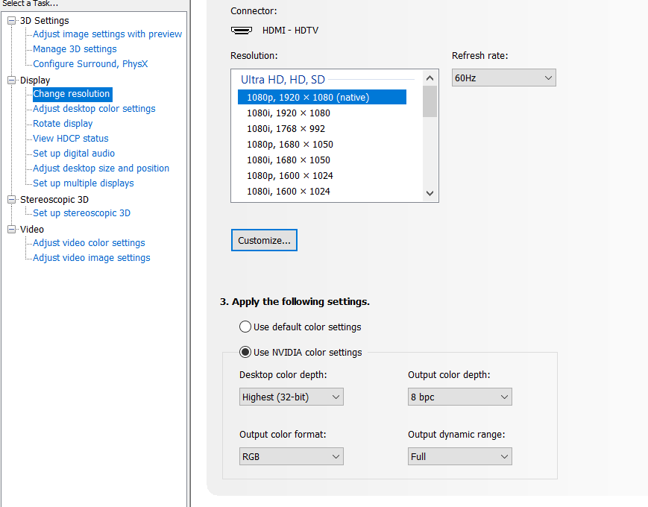Open Adjust video image settings
The height and width of the screenshot is (507, 648).
point(92,258)
